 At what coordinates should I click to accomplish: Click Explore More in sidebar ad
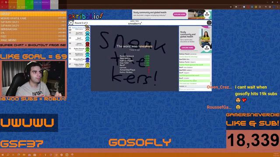(187, 48)
